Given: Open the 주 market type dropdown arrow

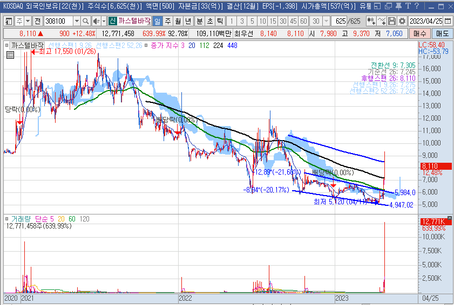Looking at the screenshot, I should [x=28, y=21].
